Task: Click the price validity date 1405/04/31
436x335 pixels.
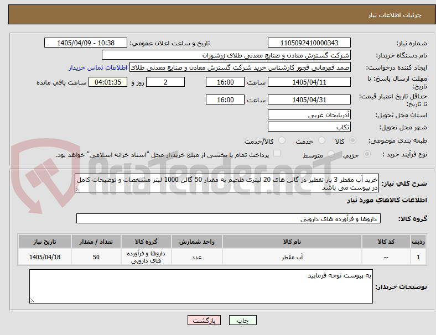Action: [309, 100]
